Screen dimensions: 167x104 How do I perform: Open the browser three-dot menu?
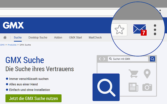[x=155, y=30]
